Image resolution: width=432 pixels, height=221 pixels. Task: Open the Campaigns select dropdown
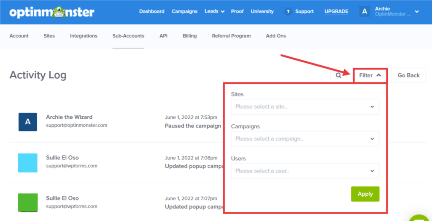tap(305, 139)
